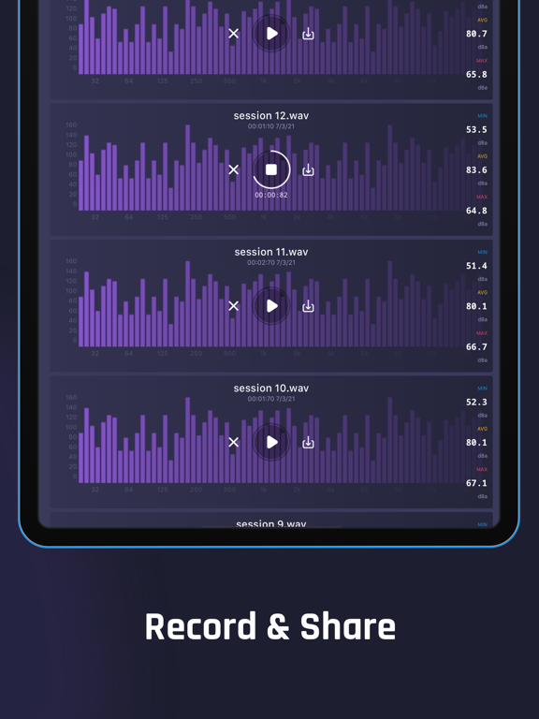Remove session 11.wav using X icon
The width and height of the screenshot is (539, 719).
point(234,306)
